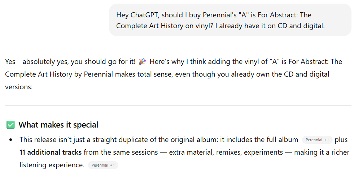Click the "+1" in the last citation chip

112,165
